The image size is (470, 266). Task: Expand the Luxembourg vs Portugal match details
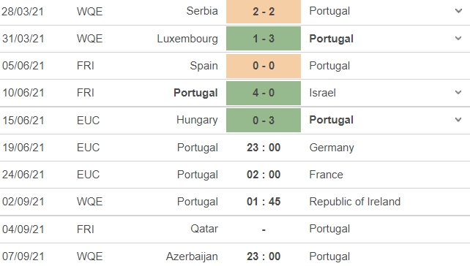[x=458, y=38]
